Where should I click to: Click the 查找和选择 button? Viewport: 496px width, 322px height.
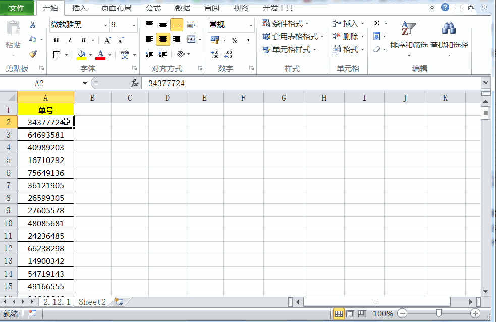(x=449, y=38)
